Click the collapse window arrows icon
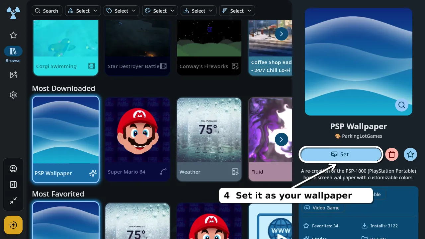The image size is (425, 239). point(13,200)
